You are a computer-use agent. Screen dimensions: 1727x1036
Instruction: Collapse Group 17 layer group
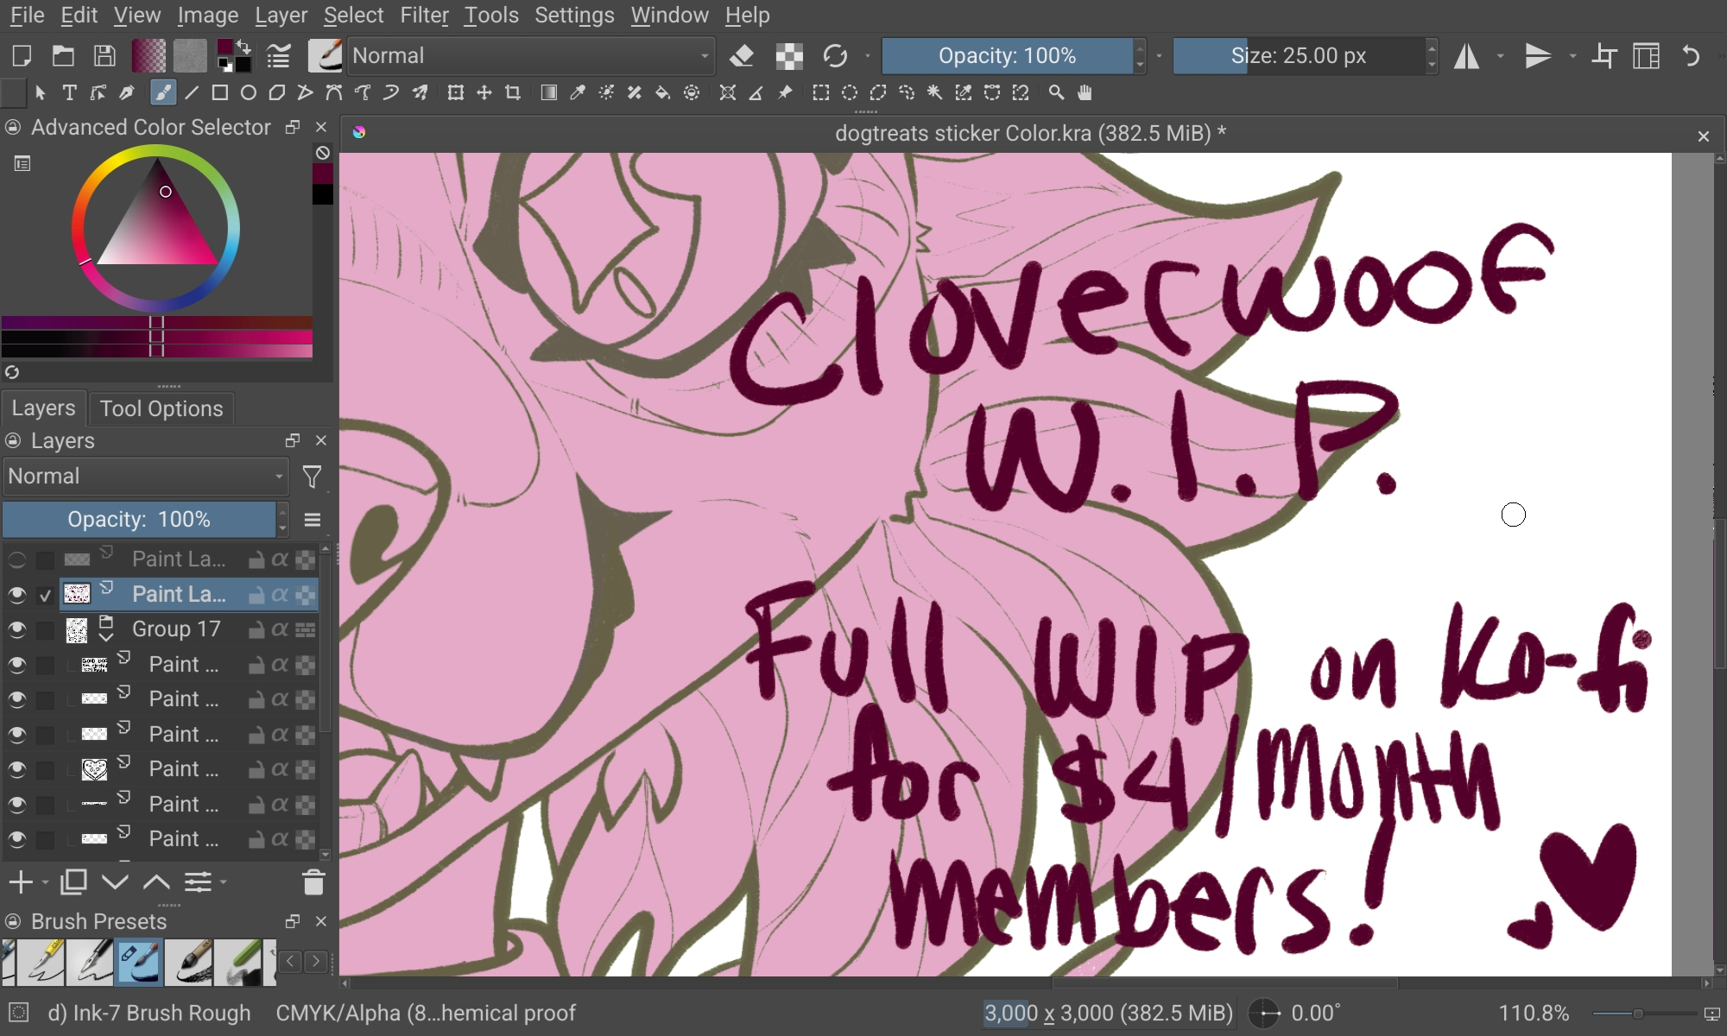[x=106, y=637]
